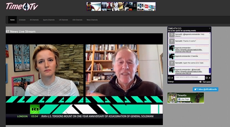The image size is (230, 127).
Task: Open the Home nav tab
Action: pyautogui.click(x=12, y=20)
